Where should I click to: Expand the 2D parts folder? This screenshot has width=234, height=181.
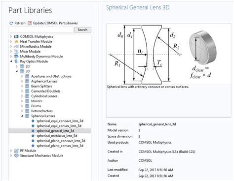click(17, 66)
